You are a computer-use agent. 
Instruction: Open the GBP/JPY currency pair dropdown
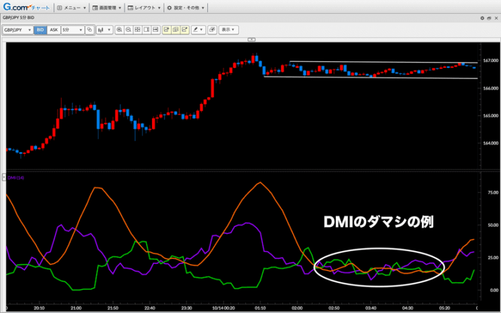[x=18, y=30]
